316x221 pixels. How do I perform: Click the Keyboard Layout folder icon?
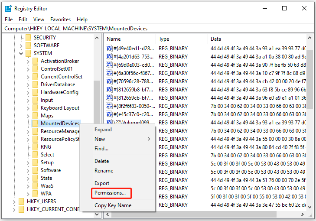point(35,108)
